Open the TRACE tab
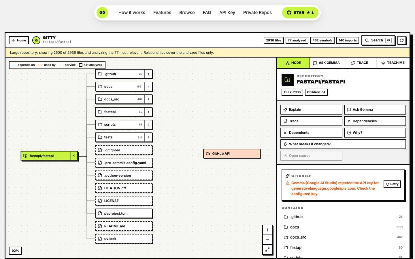This screenshot has height=259, width=415. pos(359,63)
